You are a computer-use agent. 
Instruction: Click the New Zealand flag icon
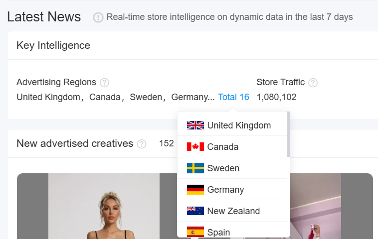(x=195, y=211)
